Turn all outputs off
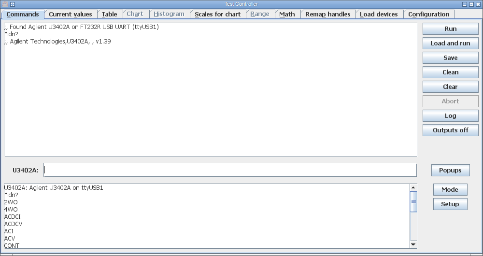The height and width of the screenshot is (256, 483). tap(450, 130)
